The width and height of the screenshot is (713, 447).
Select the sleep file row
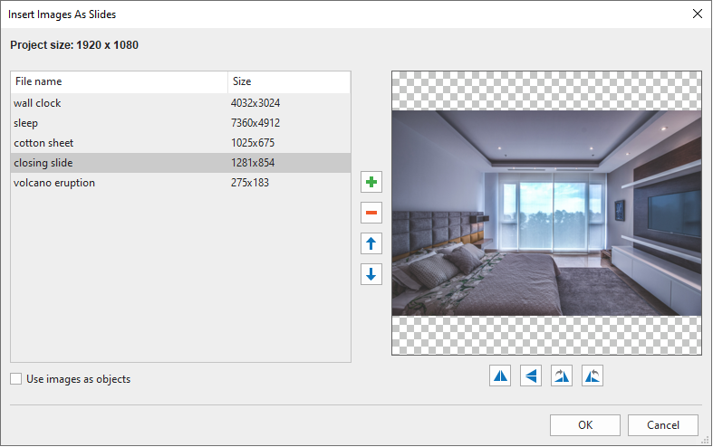coord(180,123)
